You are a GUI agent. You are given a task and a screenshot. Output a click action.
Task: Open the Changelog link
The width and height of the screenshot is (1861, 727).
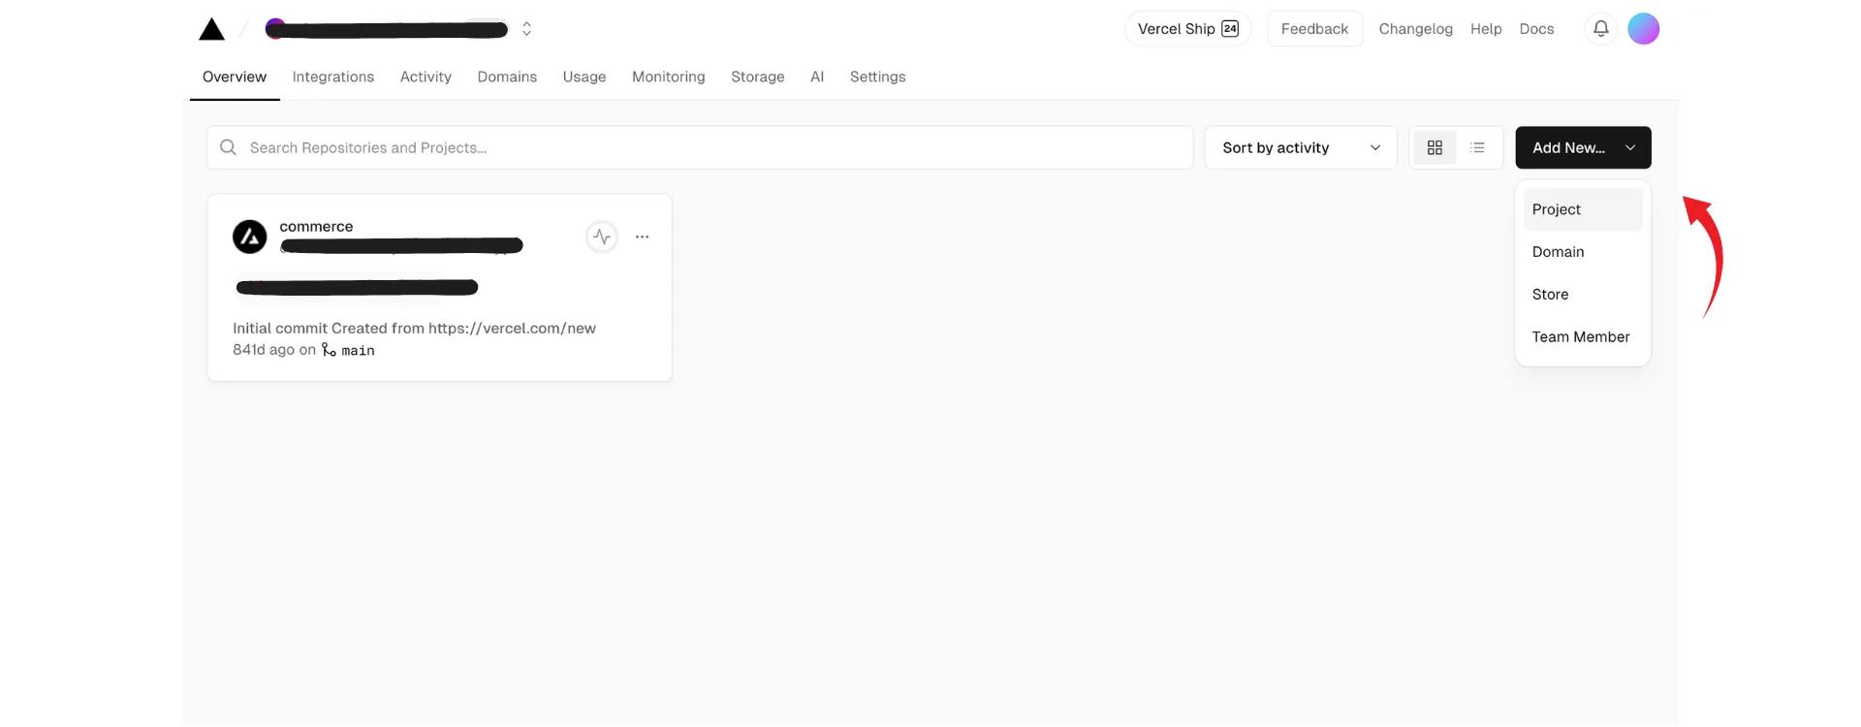[1415, 29]
